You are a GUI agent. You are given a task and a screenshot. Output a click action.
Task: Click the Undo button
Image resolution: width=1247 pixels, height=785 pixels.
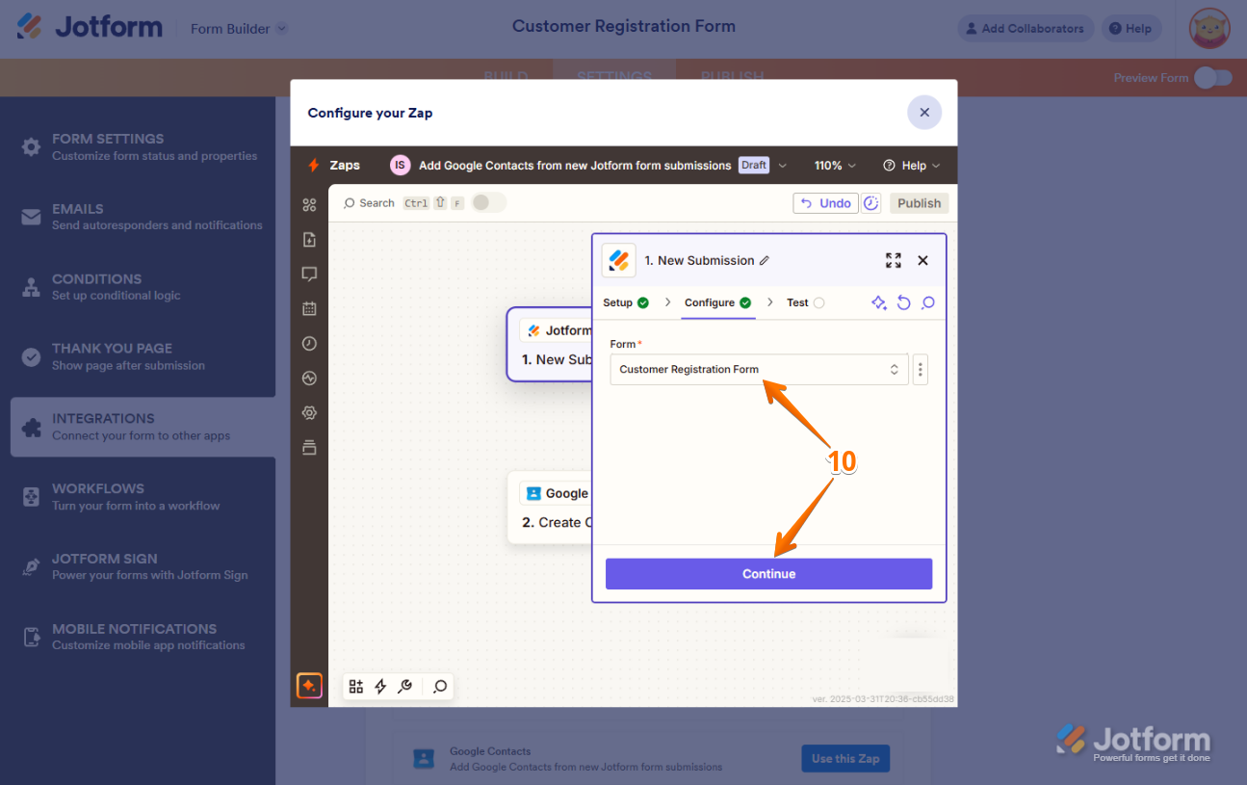[x=825, y=203]
